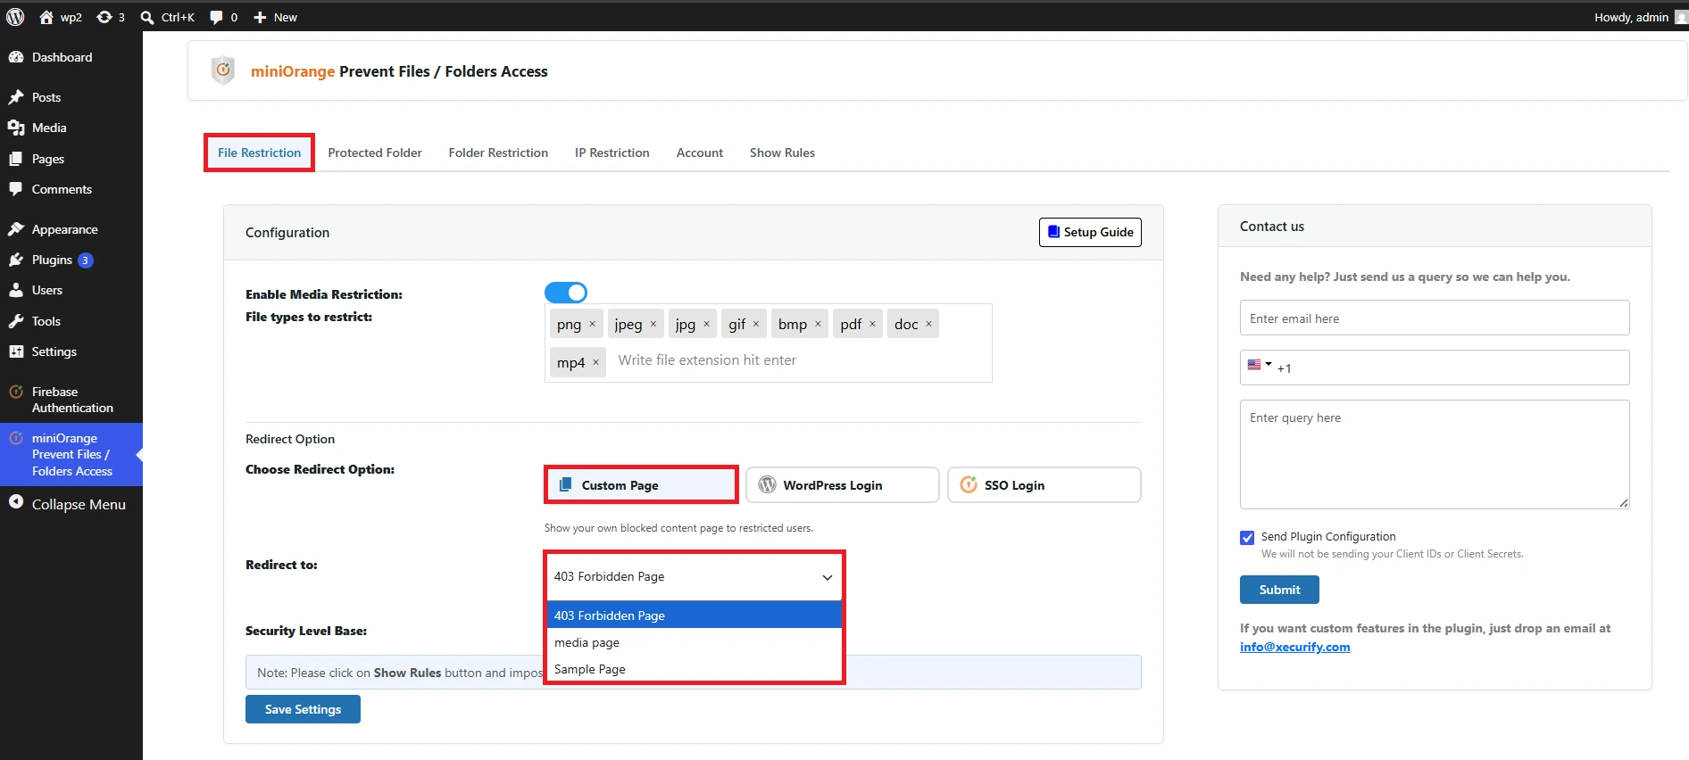The height and width of the screenshot is (760, 1689).
Task: Click the plus New icon
Action: click(260, 17)
